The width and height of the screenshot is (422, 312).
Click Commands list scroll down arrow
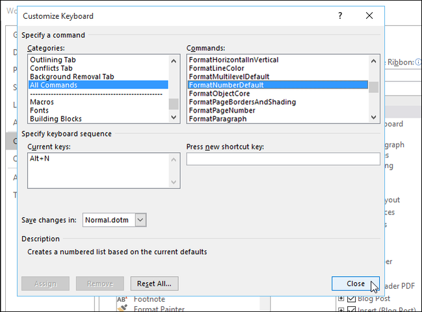tap(373, 117)
